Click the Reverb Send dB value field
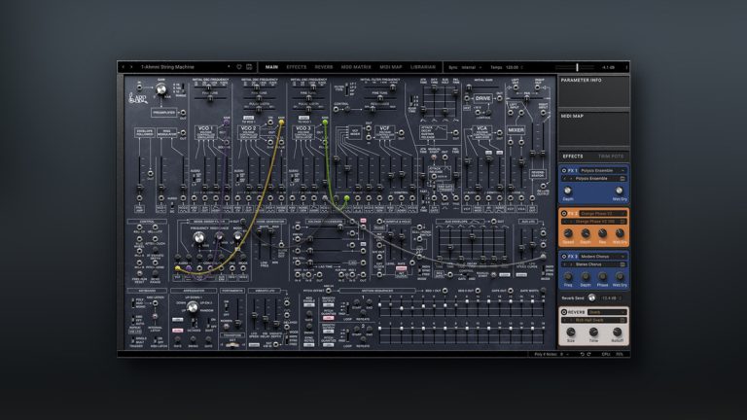This screenshot has width=747, height=420. tap(610, 298)
